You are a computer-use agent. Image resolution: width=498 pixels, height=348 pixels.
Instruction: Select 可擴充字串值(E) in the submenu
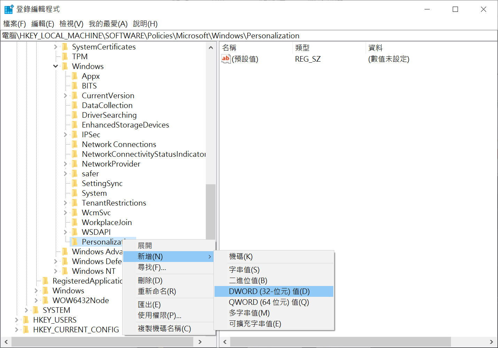click(274, 324)
